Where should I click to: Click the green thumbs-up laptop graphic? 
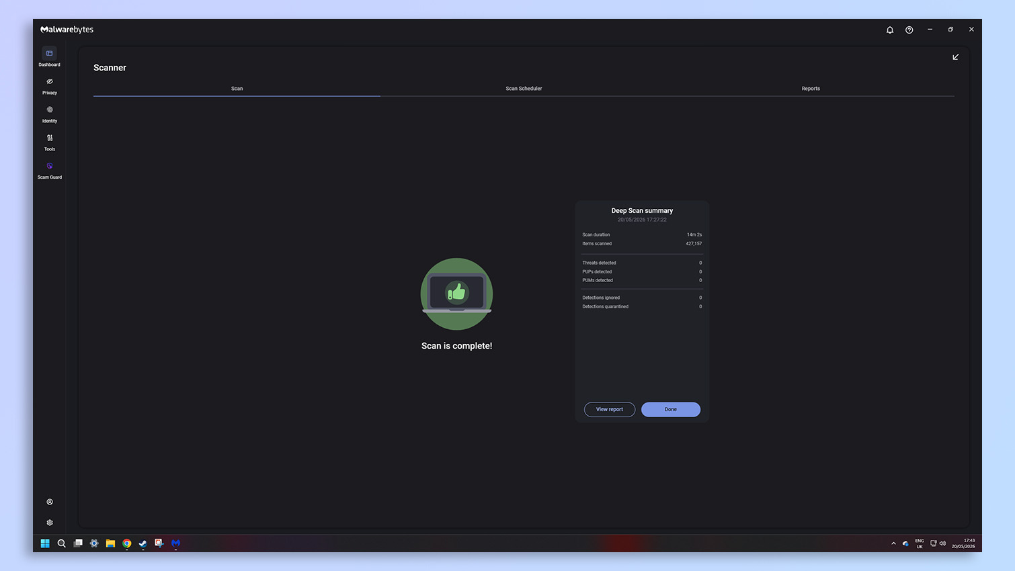[457, 294]
